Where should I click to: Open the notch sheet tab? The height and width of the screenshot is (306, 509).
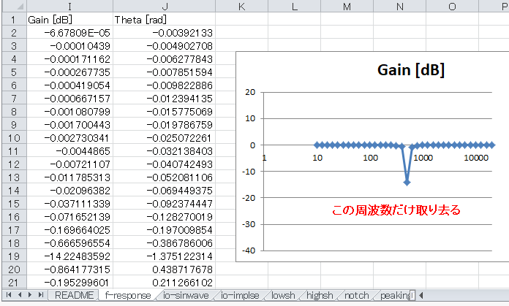(x=356, y=295)
